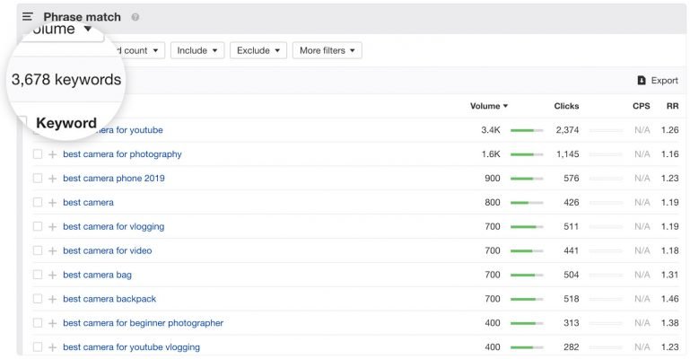690x359 pixels.
Task: Sort by the Volume column header
Action: [488, 106]
